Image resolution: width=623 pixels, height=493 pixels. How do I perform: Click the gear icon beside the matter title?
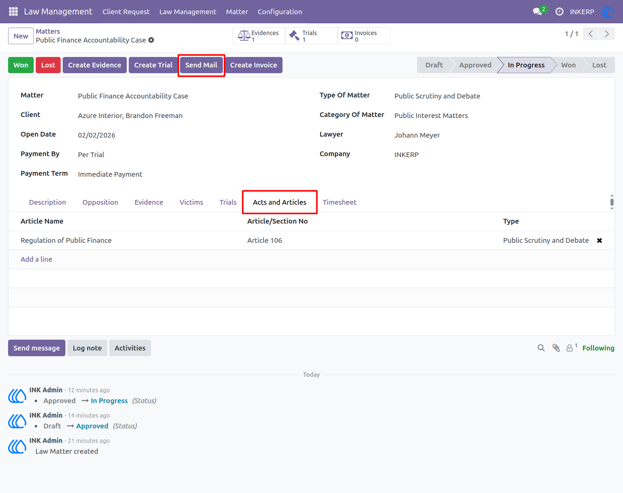(x=151, y=40)
